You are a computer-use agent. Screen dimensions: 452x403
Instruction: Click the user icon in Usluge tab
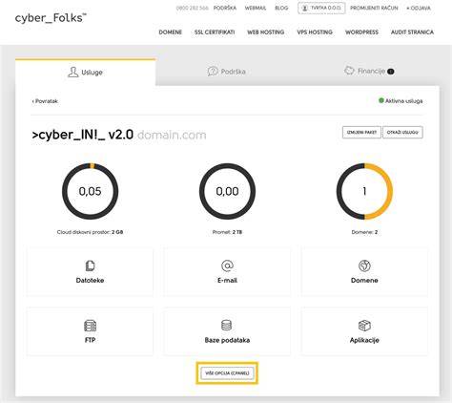[x=73, y=72]
